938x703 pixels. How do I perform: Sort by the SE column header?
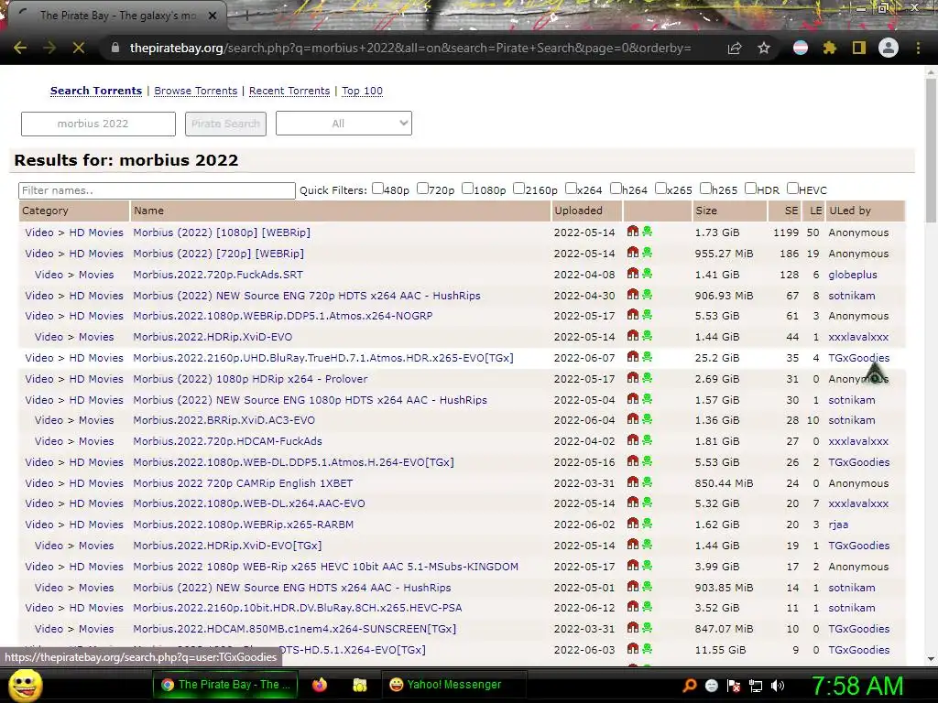pos(791,211)
